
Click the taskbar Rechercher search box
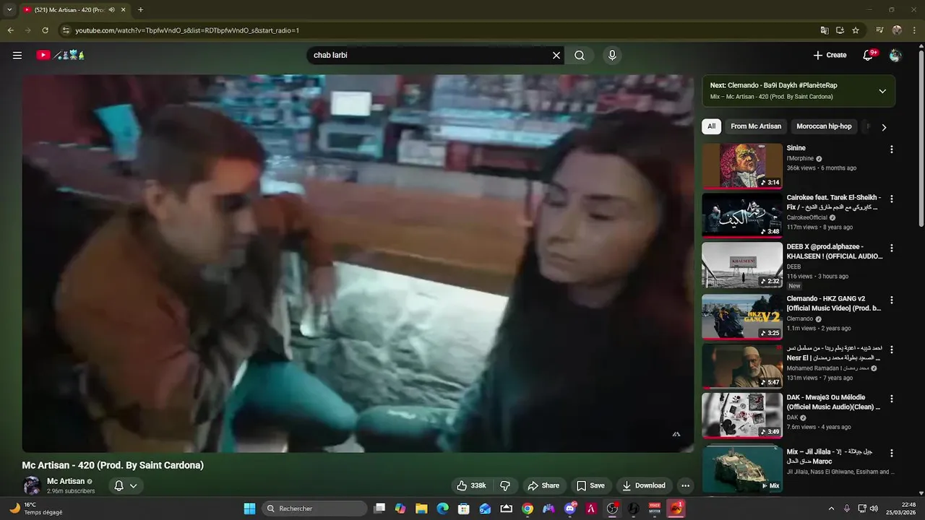pos(314,508)
